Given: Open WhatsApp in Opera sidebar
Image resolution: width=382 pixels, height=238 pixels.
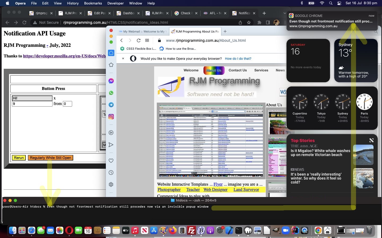Looking at the screenshot, I should (111, 93).
